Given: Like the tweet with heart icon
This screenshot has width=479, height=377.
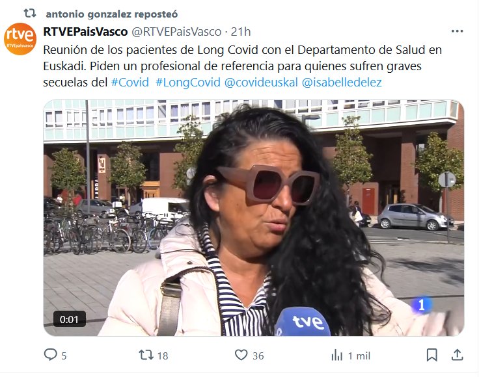Looking at the screenshot, I should (x=241, y=355).
